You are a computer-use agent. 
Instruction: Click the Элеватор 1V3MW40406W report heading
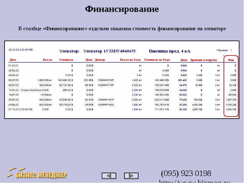tap(97, 51)
